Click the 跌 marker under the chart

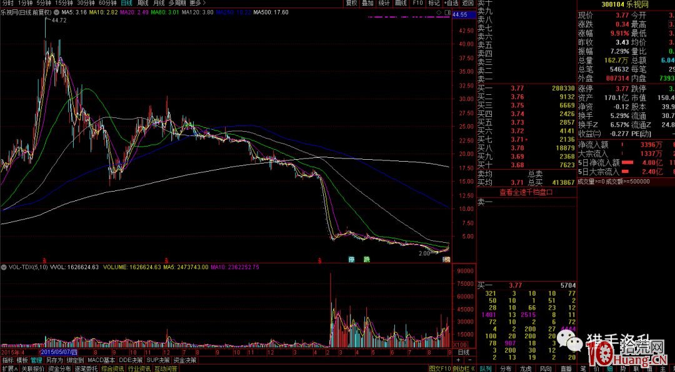point(367,259)
